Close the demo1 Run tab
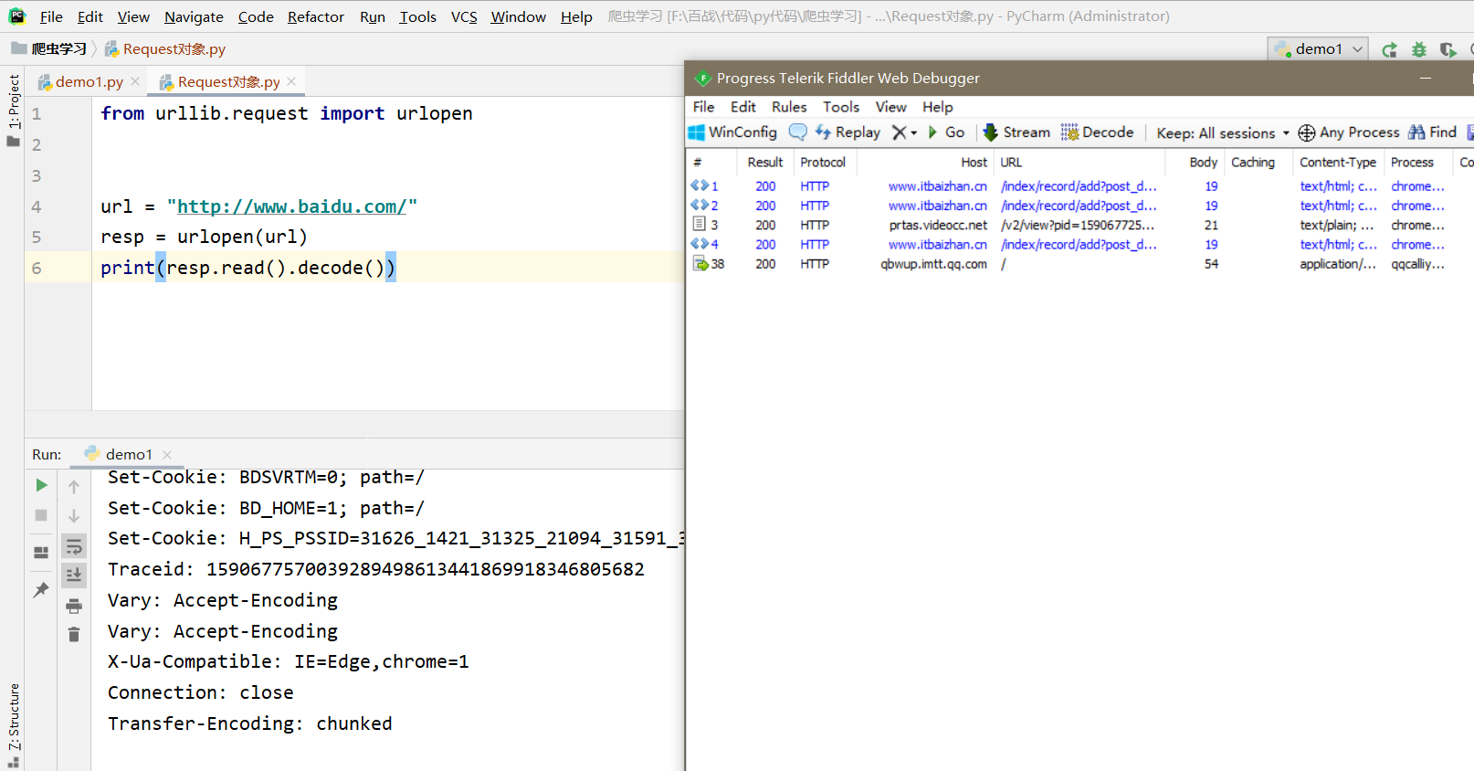This screenshot has width=1474, height=771. coord(167,455)
